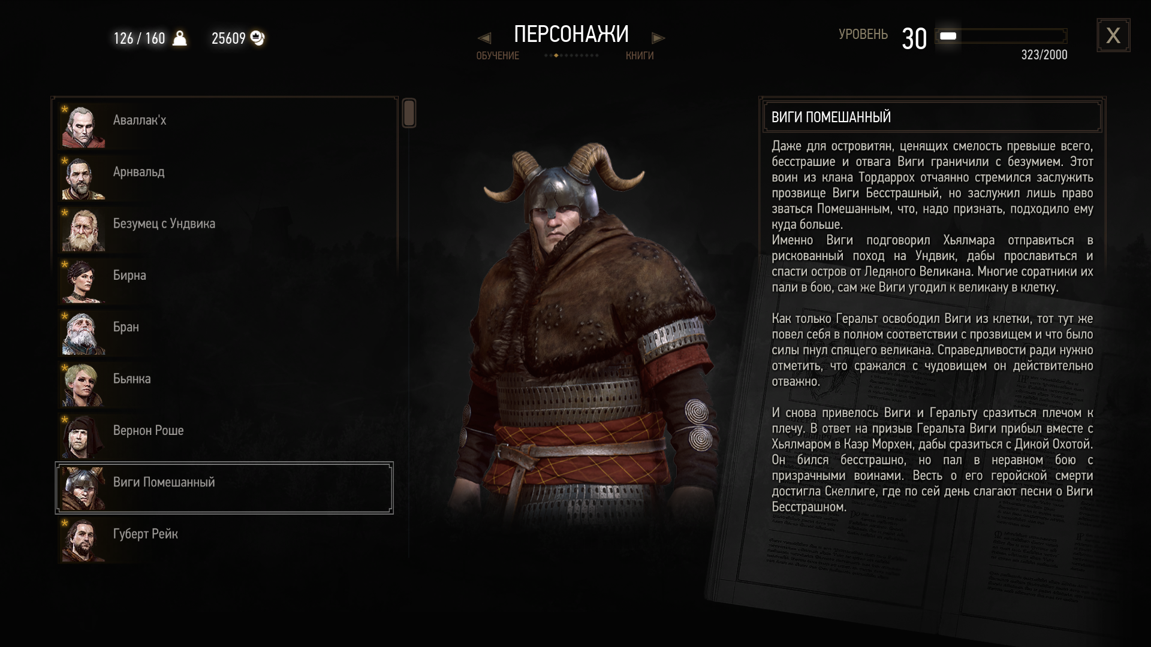Click the page indicator dots

(571, 56)
